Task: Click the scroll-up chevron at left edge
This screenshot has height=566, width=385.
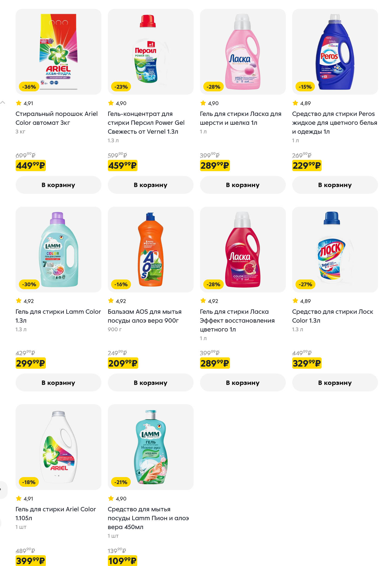Action: coord(3,103)
